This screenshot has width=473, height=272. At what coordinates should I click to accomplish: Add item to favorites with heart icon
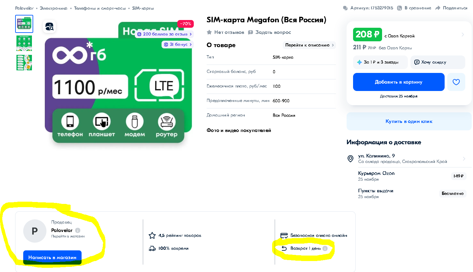click(x=456, y=82)
